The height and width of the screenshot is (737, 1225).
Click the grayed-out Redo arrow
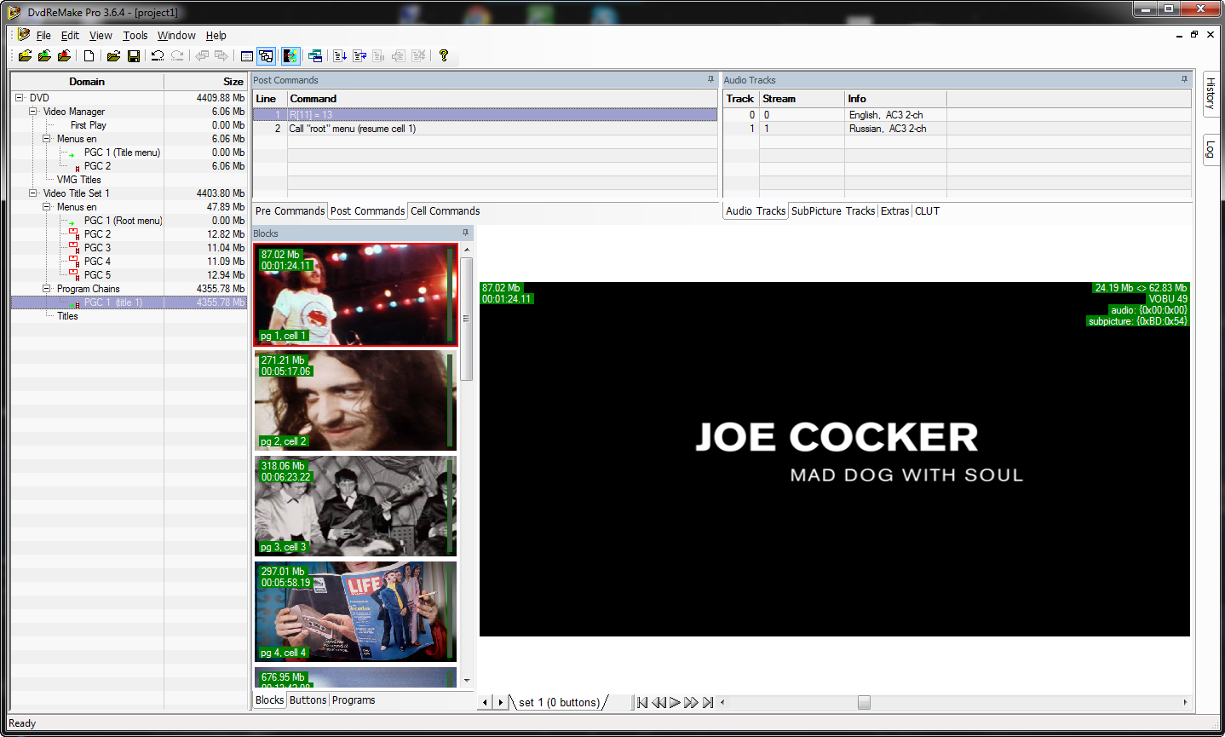(177, 55)
